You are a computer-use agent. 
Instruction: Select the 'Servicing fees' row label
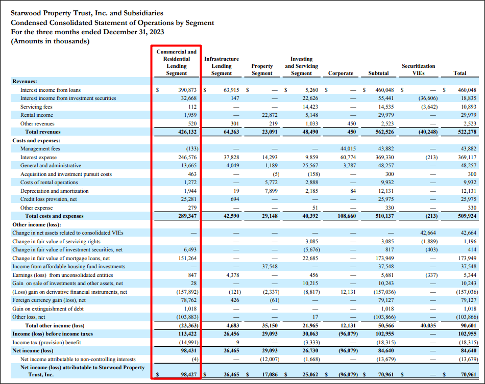36,107
